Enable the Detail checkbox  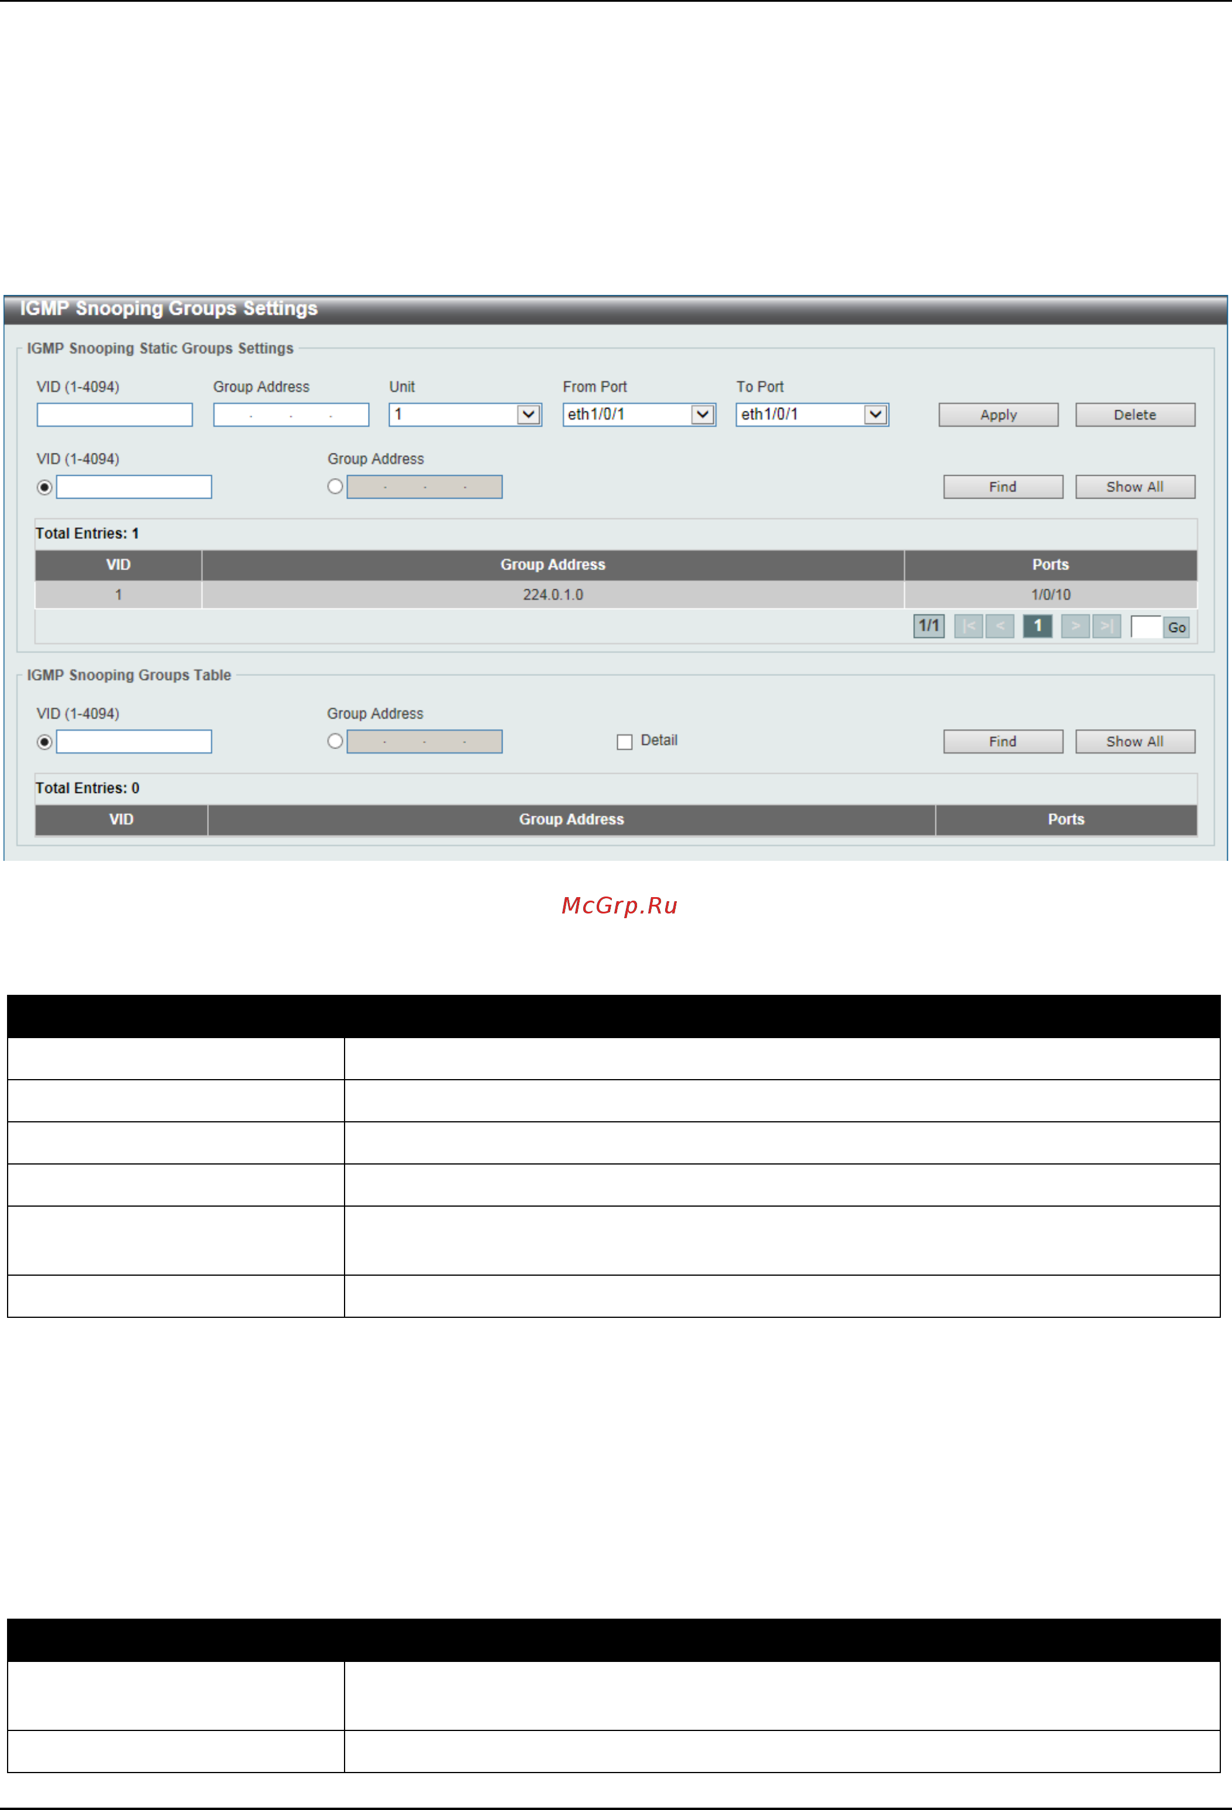click(x=624, y=742)
